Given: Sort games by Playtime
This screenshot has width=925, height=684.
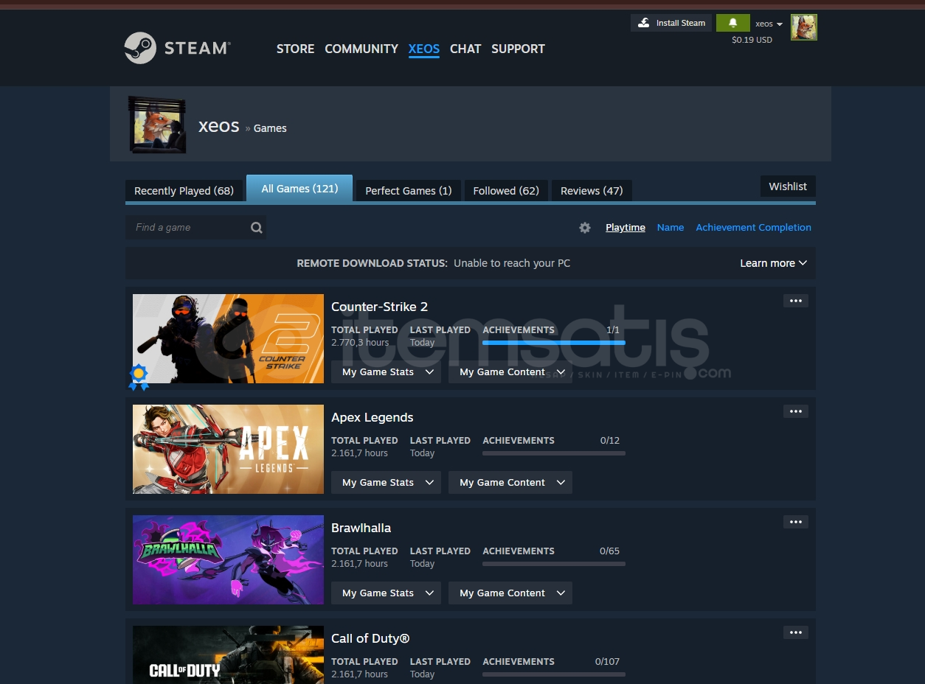Looking at the screenshot, I should click(626, 228).
